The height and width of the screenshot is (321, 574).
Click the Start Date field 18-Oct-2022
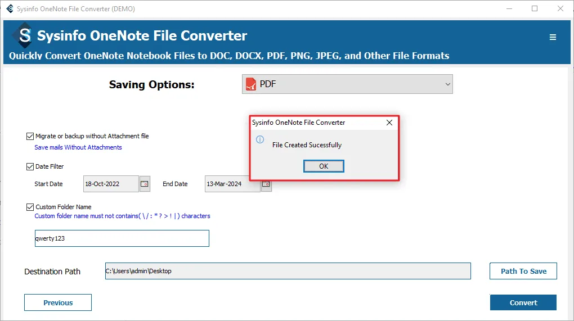coord(111,184)
